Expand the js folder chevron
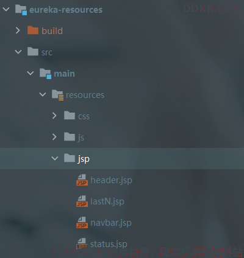This screenshot has height=258, width=244. (54, 137)
